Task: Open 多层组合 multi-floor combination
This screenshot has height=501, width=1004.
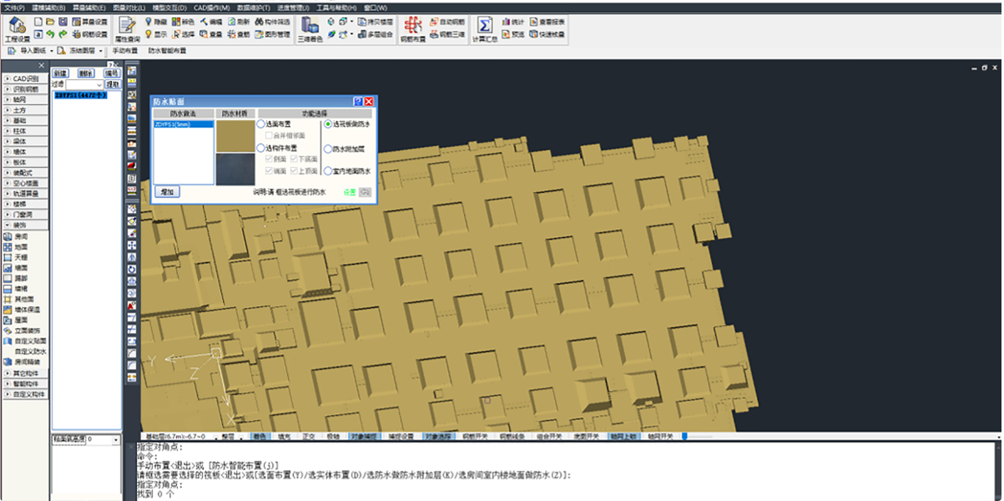Action: [x=375, y=35]
